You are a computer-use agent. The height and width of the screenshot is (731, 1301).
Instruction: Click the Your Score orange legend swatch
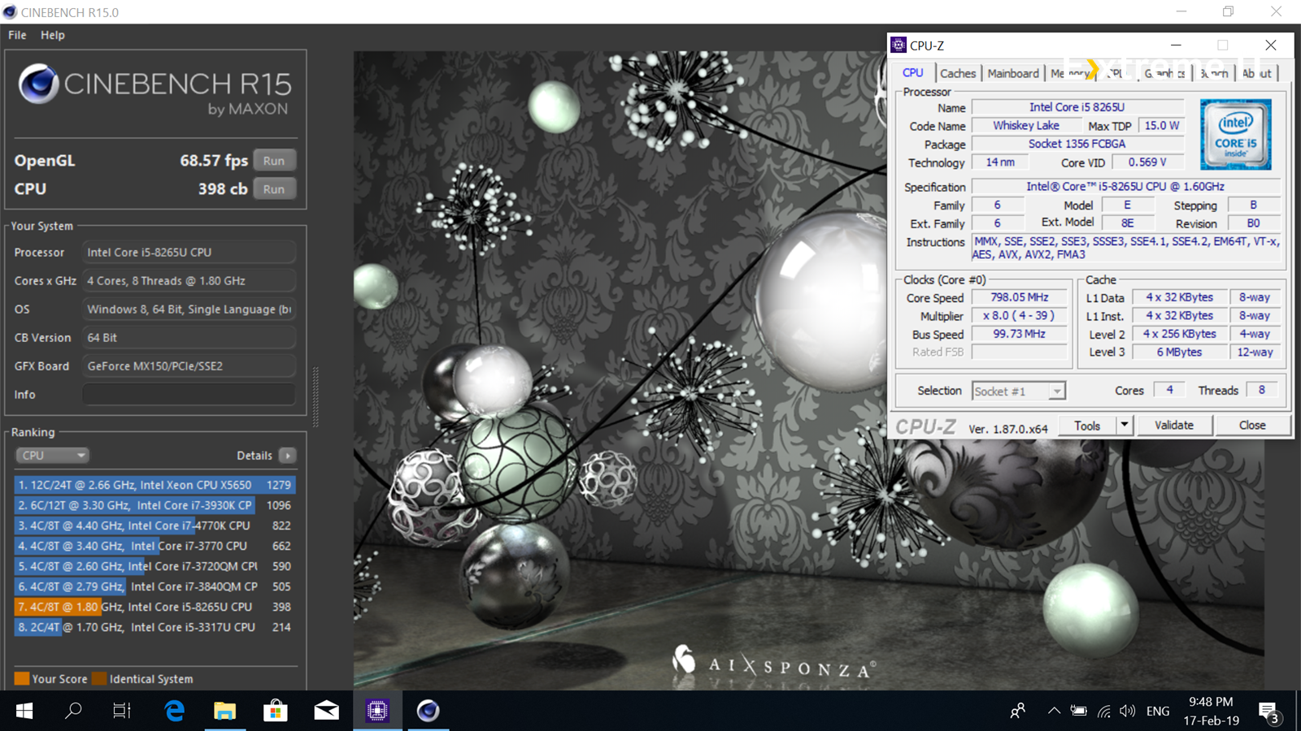[22, 679]
